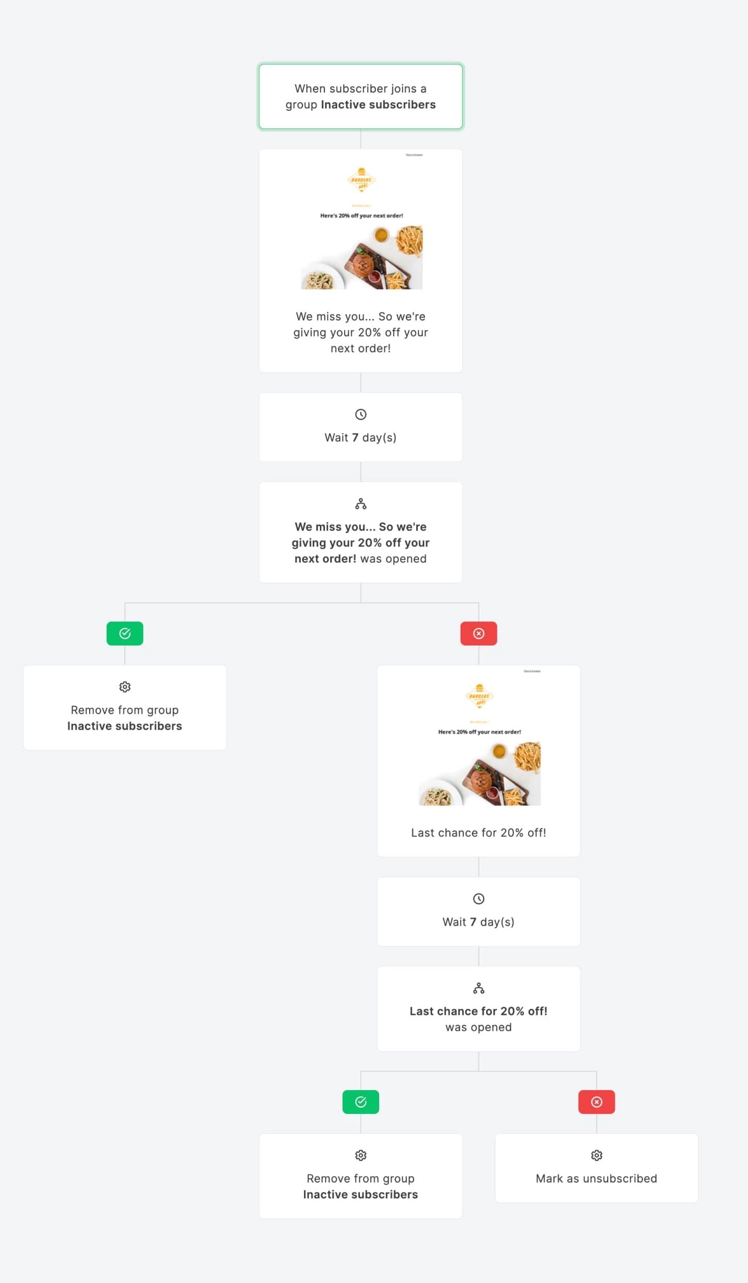Click the green checkmark under first condition
The image size is (748, 1283).
point(125,633)
